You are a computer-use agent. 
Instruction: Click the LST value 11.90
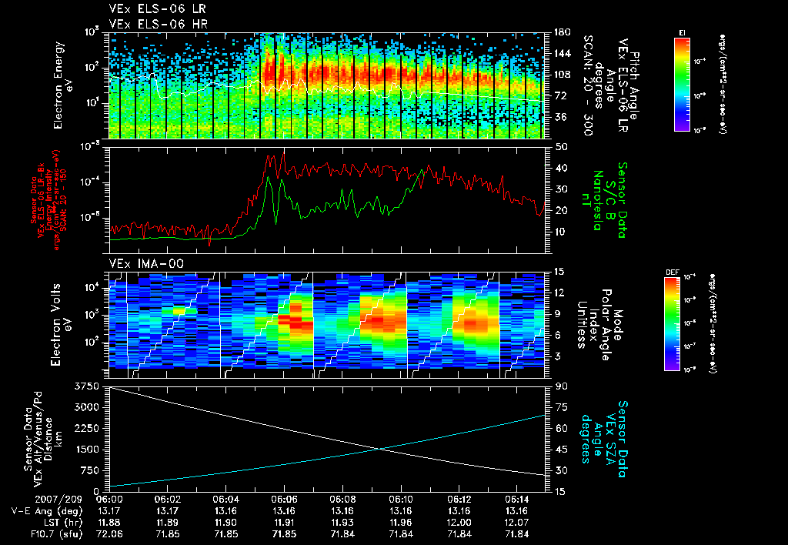pos(225,523)
